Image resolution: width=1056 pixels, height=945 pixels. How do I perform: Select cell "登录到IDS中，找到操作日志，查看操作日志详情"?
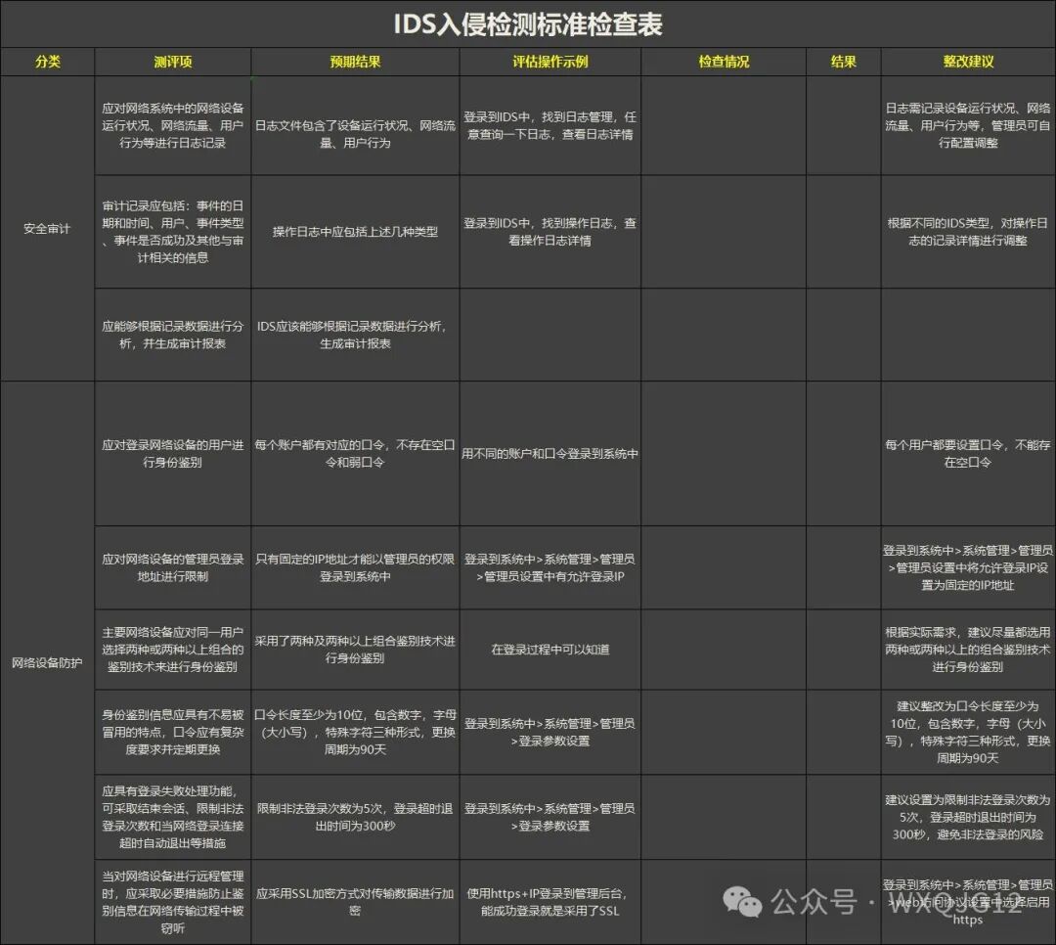click(550, 232)
